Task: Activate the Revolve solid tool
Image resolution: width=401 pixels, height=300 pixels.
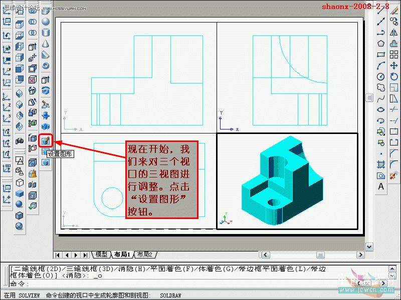Action: [46, 90]
